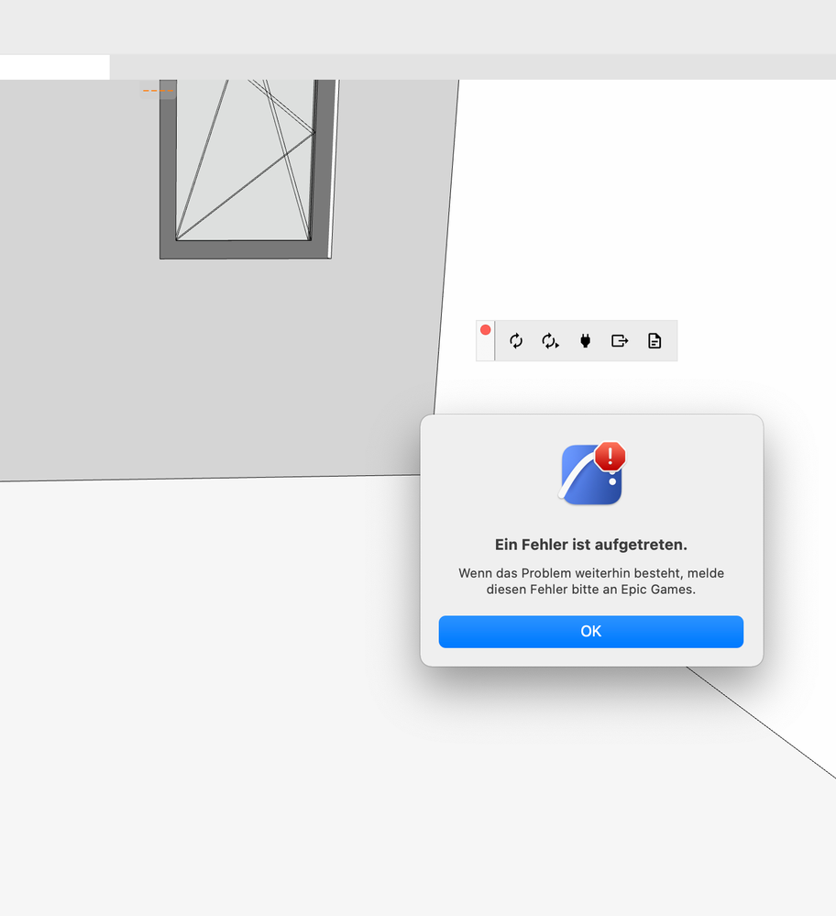The image size is (836, 916).
Task: Confirm the error dialog with OK
Action: tap(590, 632)
